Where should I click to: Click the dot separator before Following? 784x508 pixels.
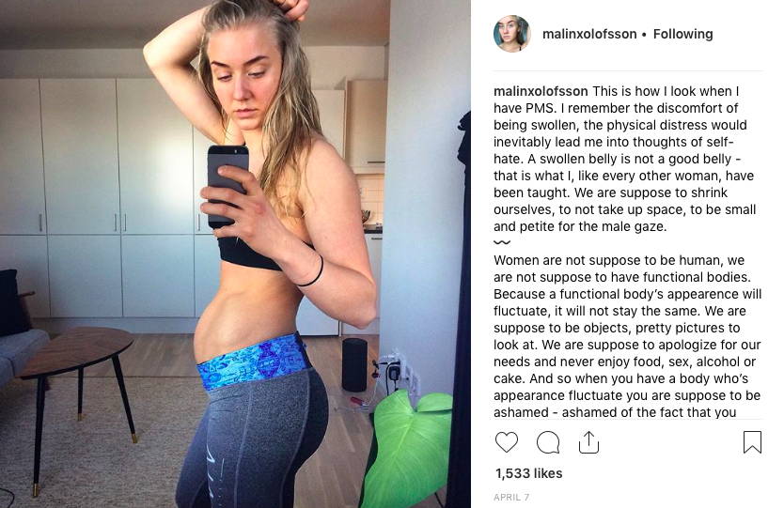644,35
